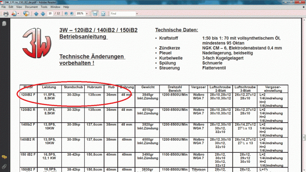
Task: Click the Print icon in toolbar
Action: (x=6, y=13)
